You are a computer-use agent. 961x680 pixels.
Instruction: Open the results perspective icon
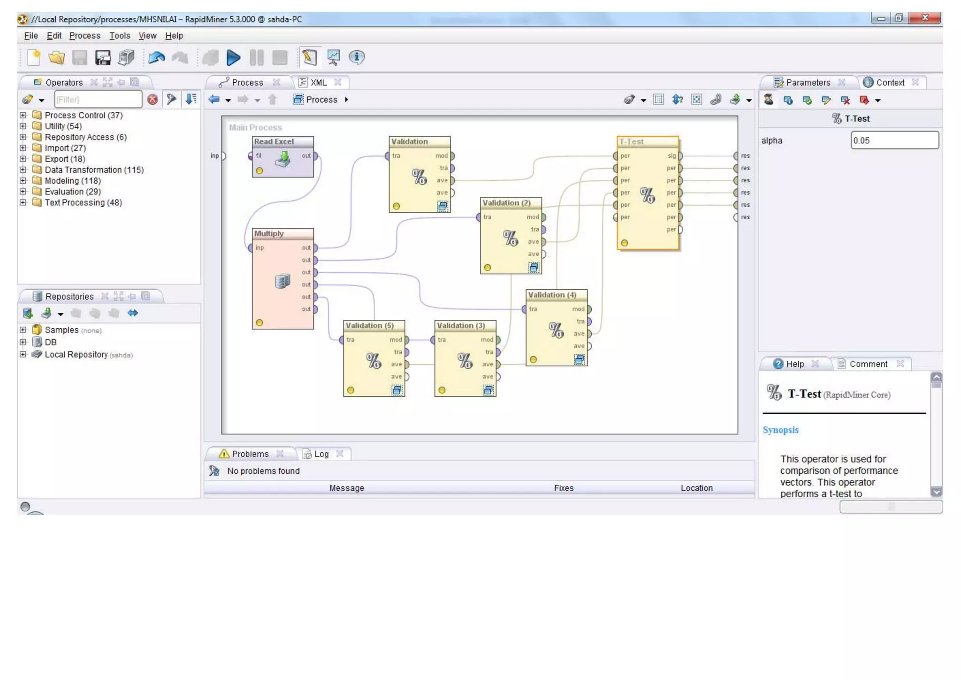click(x=334, y=58)
